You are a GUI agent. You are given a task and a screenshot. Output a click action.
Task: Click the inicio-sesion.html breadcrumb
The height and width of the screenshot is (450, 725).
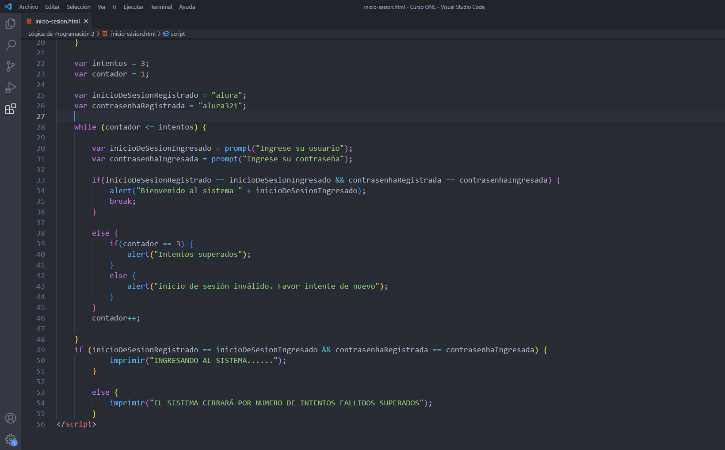[133, 34]
